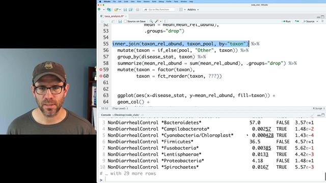Open the R Script file type dropdown

click(x=319, y=108)
